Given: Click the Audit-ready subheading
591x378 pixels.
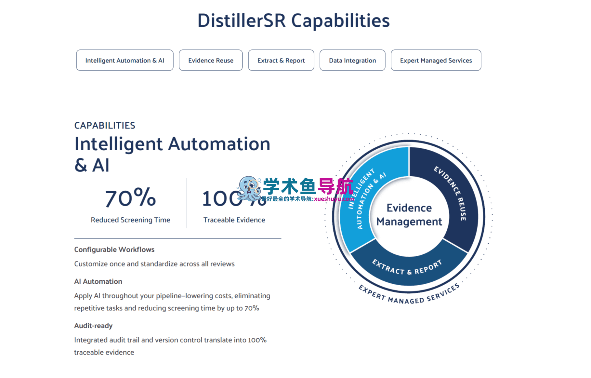Looking at the screenshot, I should 93,326.
